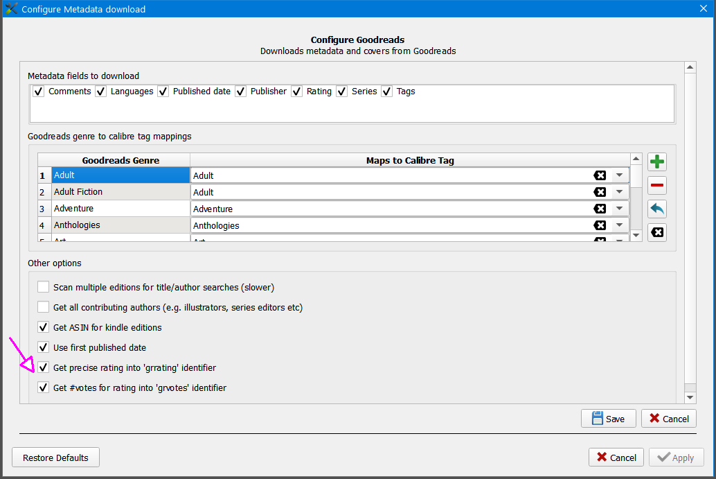716x479 pixels.
Task: Clear the Adventure row tag field
Action: coord(600,209)
